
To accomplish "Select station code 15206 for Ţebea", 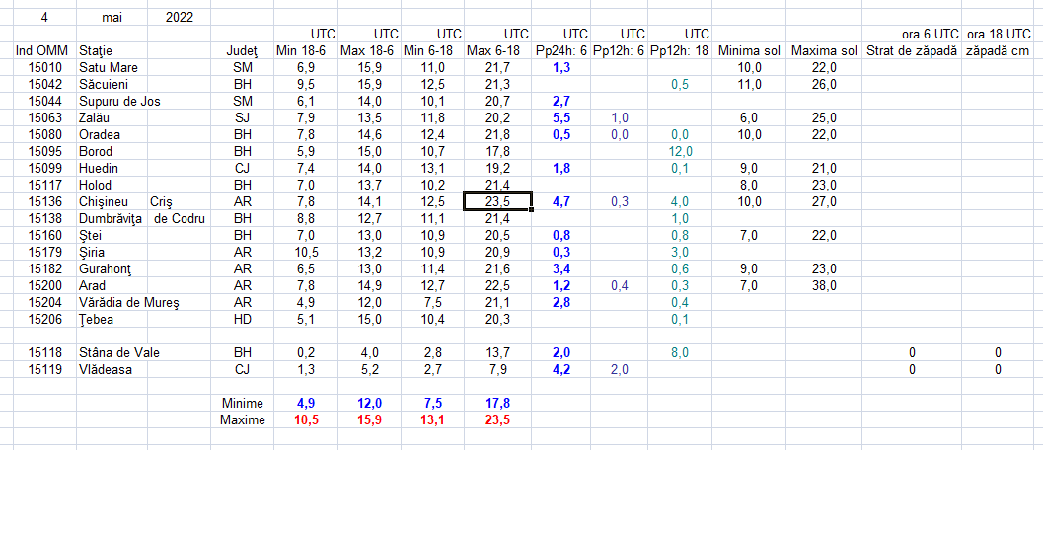I will tap(44, 320).
